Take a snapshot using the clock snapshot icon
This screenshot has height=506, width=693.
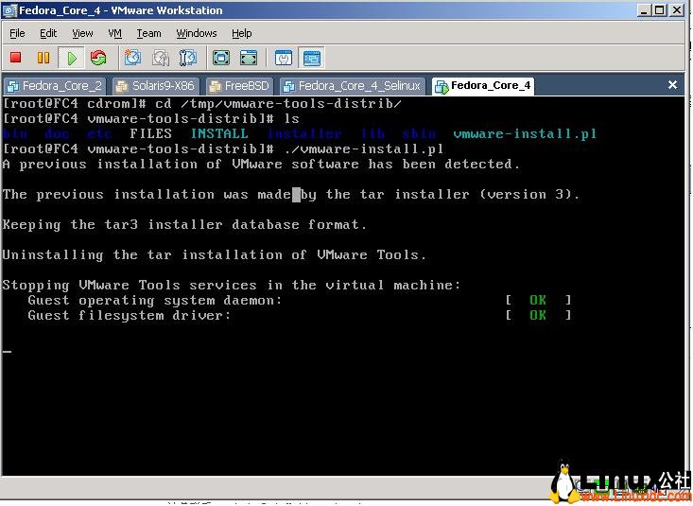click(x=132, y=58)
